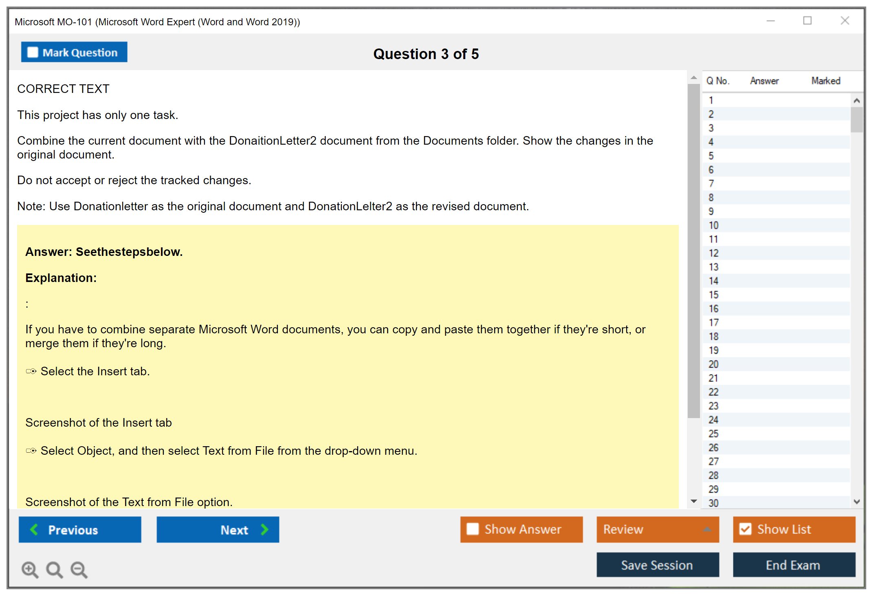The width and height of the screenshot is (876, 599).
Task: Expand the Review dropdown menu
Action: [707, 529]
